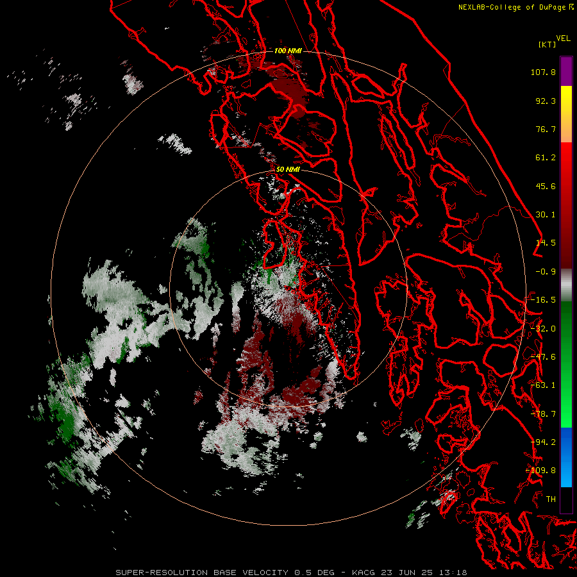577x577 pixels.
Task: Pick the blue segment of the color bar
Action: point(566,457)
